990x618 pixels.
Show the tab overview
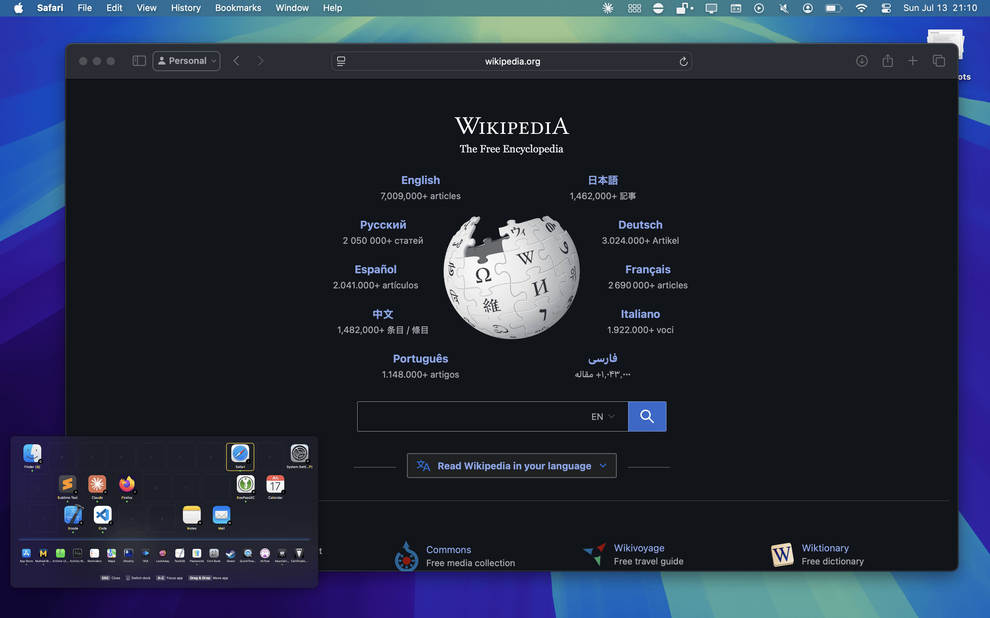tap(939, 61)
